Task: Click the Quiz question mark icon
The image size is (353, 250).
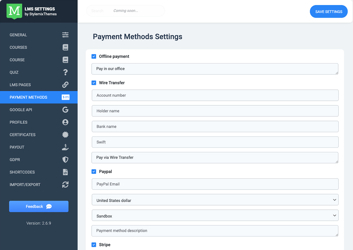Action: [x=65, y=72]
